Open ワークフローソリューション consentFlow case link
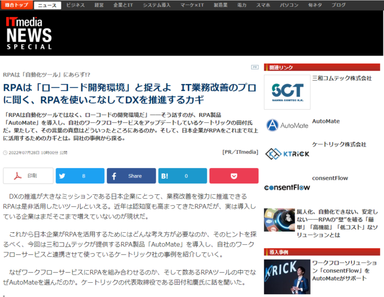 (x=345, y=271)
